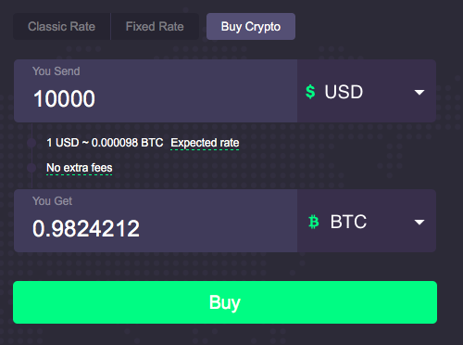Screen dimensions: 463x345
Task: Open the Expected rate info link
Action: pos(205,143)
